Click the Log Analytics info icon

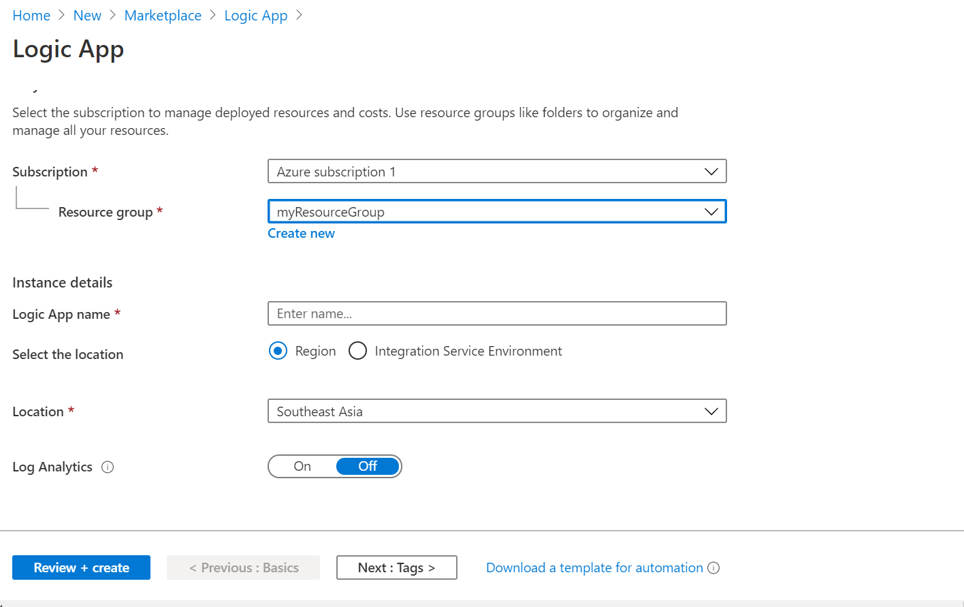point(108,467)
